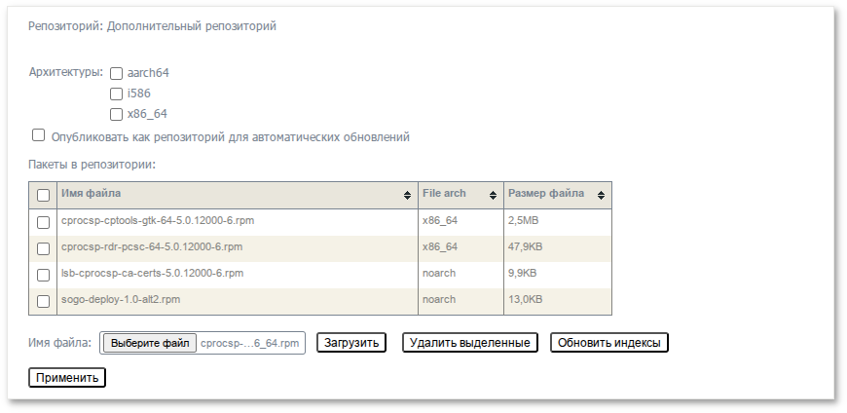This screenshot has width=847, height=413.
Task: Sort by the Имя файла sort arrows
Action: 407,195
